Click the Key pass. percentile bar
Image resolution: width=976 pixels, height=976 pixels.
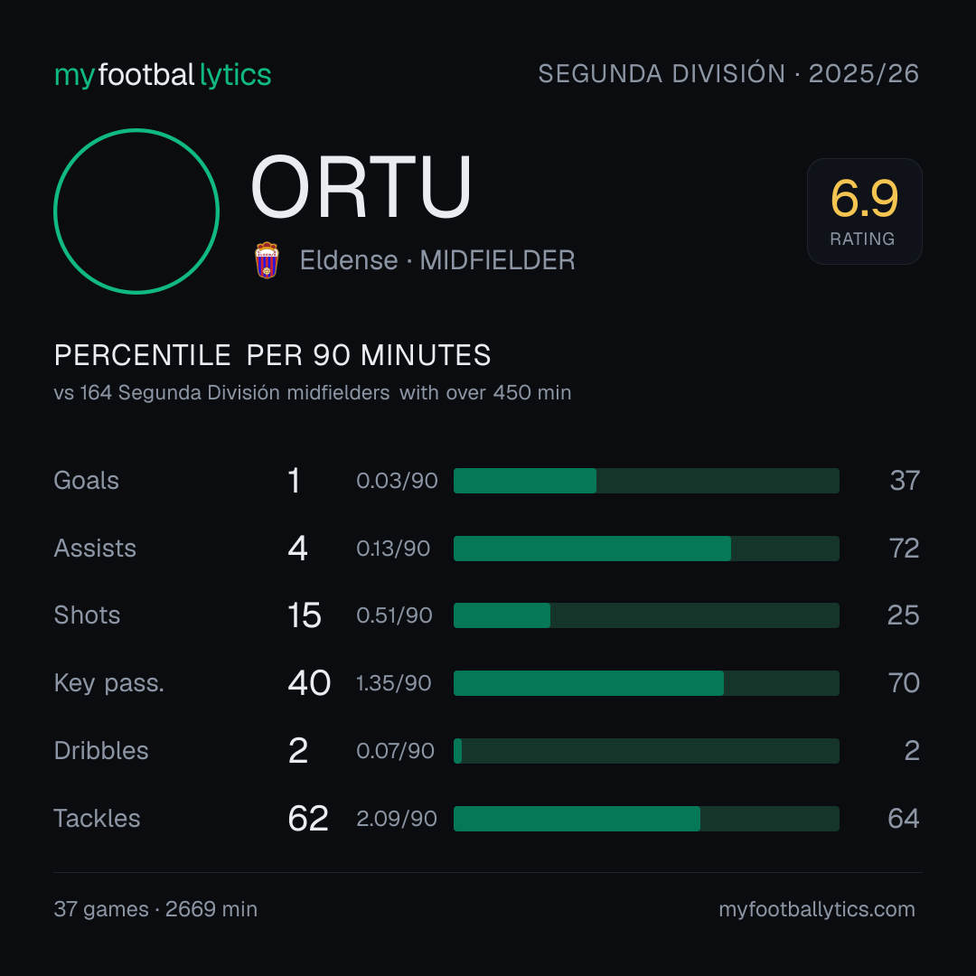(x=646, y=683)
